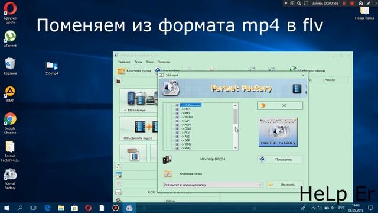Select the '-> WMV' format in list
This screenshot has width=378, height=213.
(x=186, y=144)
